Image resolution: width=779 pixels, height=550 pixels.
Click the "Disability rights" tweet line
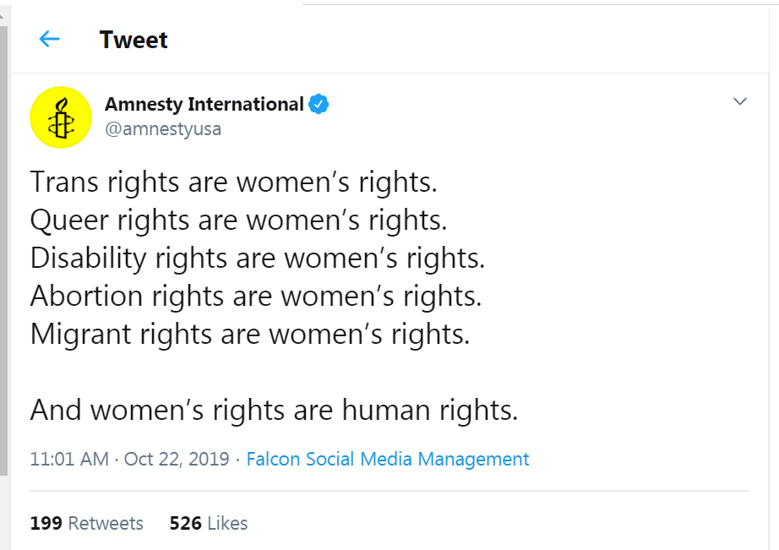pyautogui.click(x=258, y=258)
